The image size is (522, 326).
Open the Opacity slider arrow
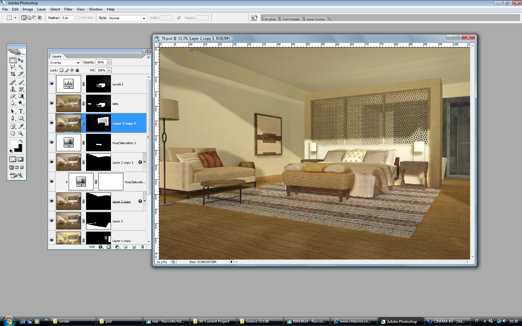[x=109, y=62]
